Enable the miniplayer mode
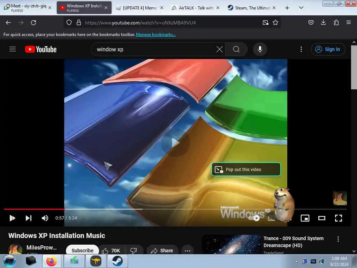357x268 pixels. (305, 218)
